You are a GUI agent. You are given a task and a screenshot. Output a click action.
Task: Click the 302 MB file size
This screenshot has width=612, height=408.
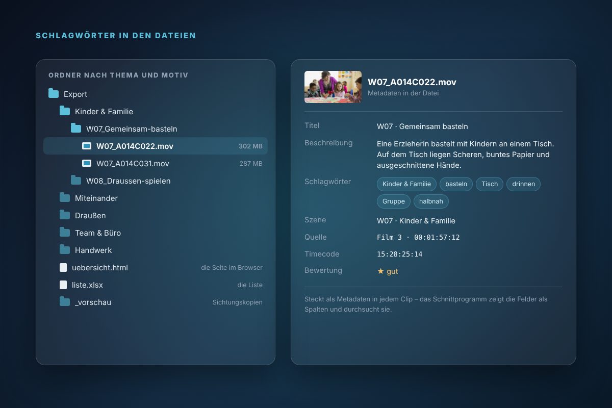(x=250, y=146)
